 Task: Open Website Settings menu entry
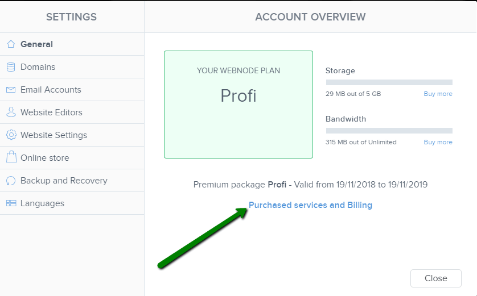(x=72, y=135)
